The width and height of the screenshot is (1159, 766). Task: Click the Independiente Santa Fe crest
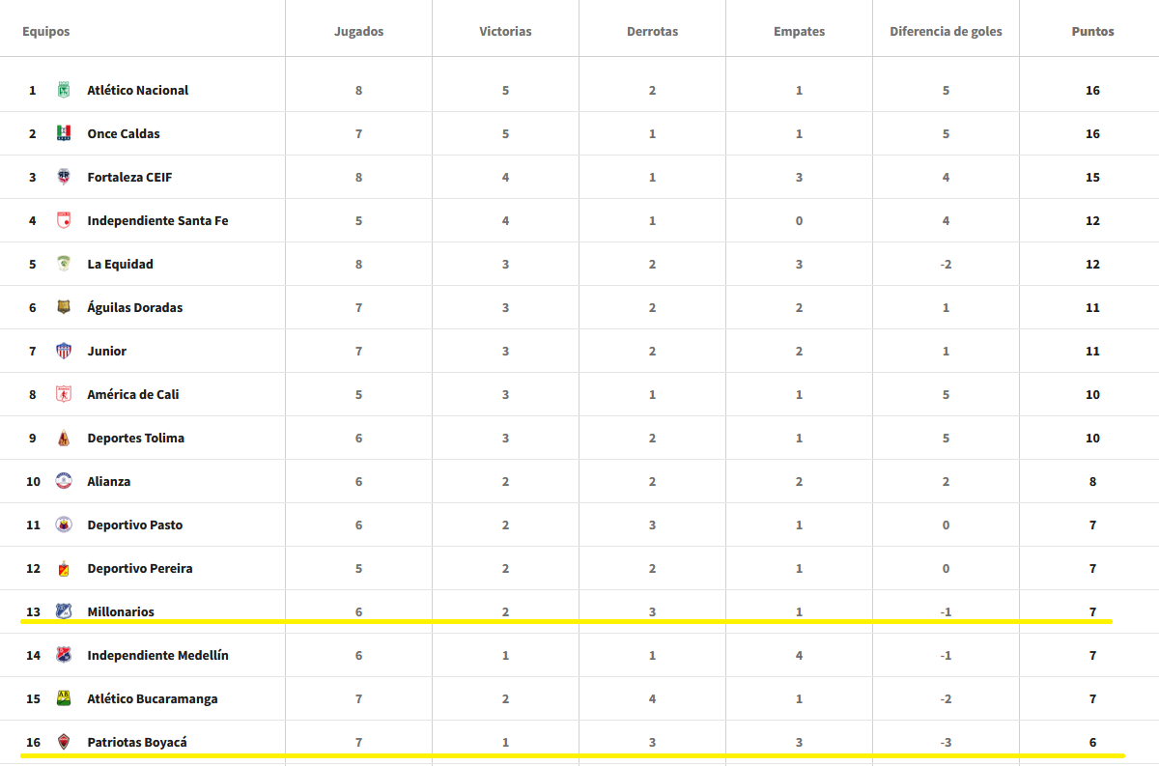point(64,220)
